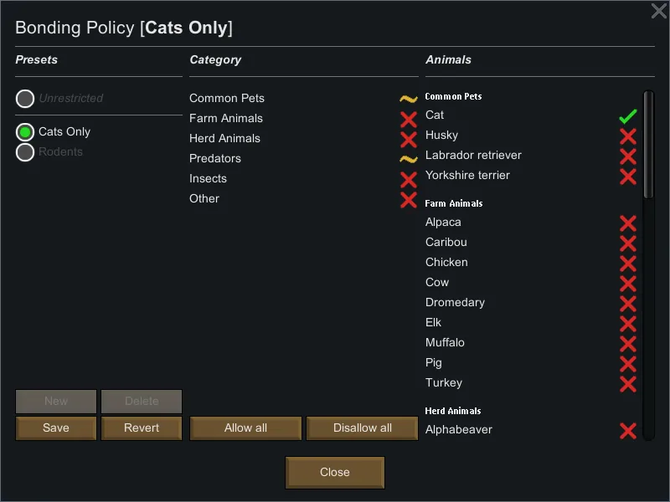The image size is (670, 502).
Task: Select the Unrestricted preset radio button
Action: (x=25, y=99)
